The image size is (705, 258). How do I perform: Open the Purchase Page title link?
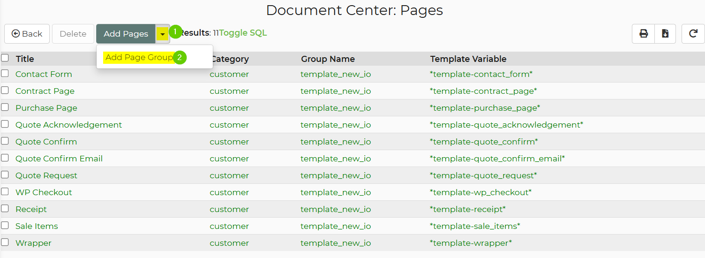coord(46,108)
